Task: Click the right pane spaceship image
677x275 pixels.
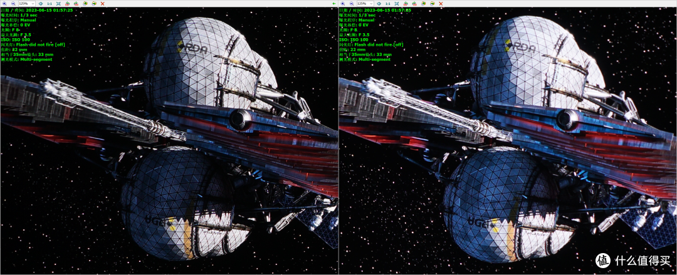Action: (x=508, y=140)
